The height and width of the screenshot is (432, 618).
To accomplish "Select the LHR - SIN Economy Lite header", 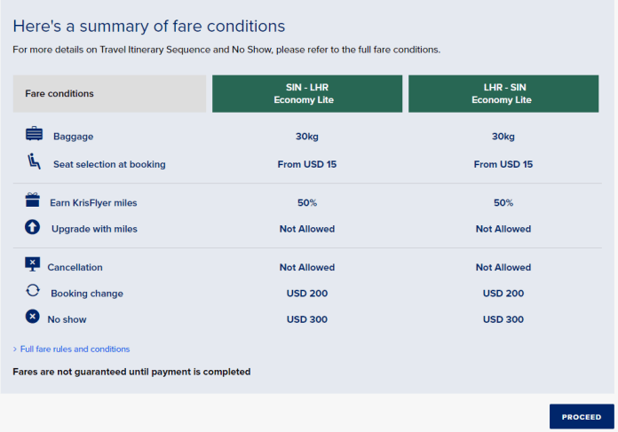I will coord(503,94).
